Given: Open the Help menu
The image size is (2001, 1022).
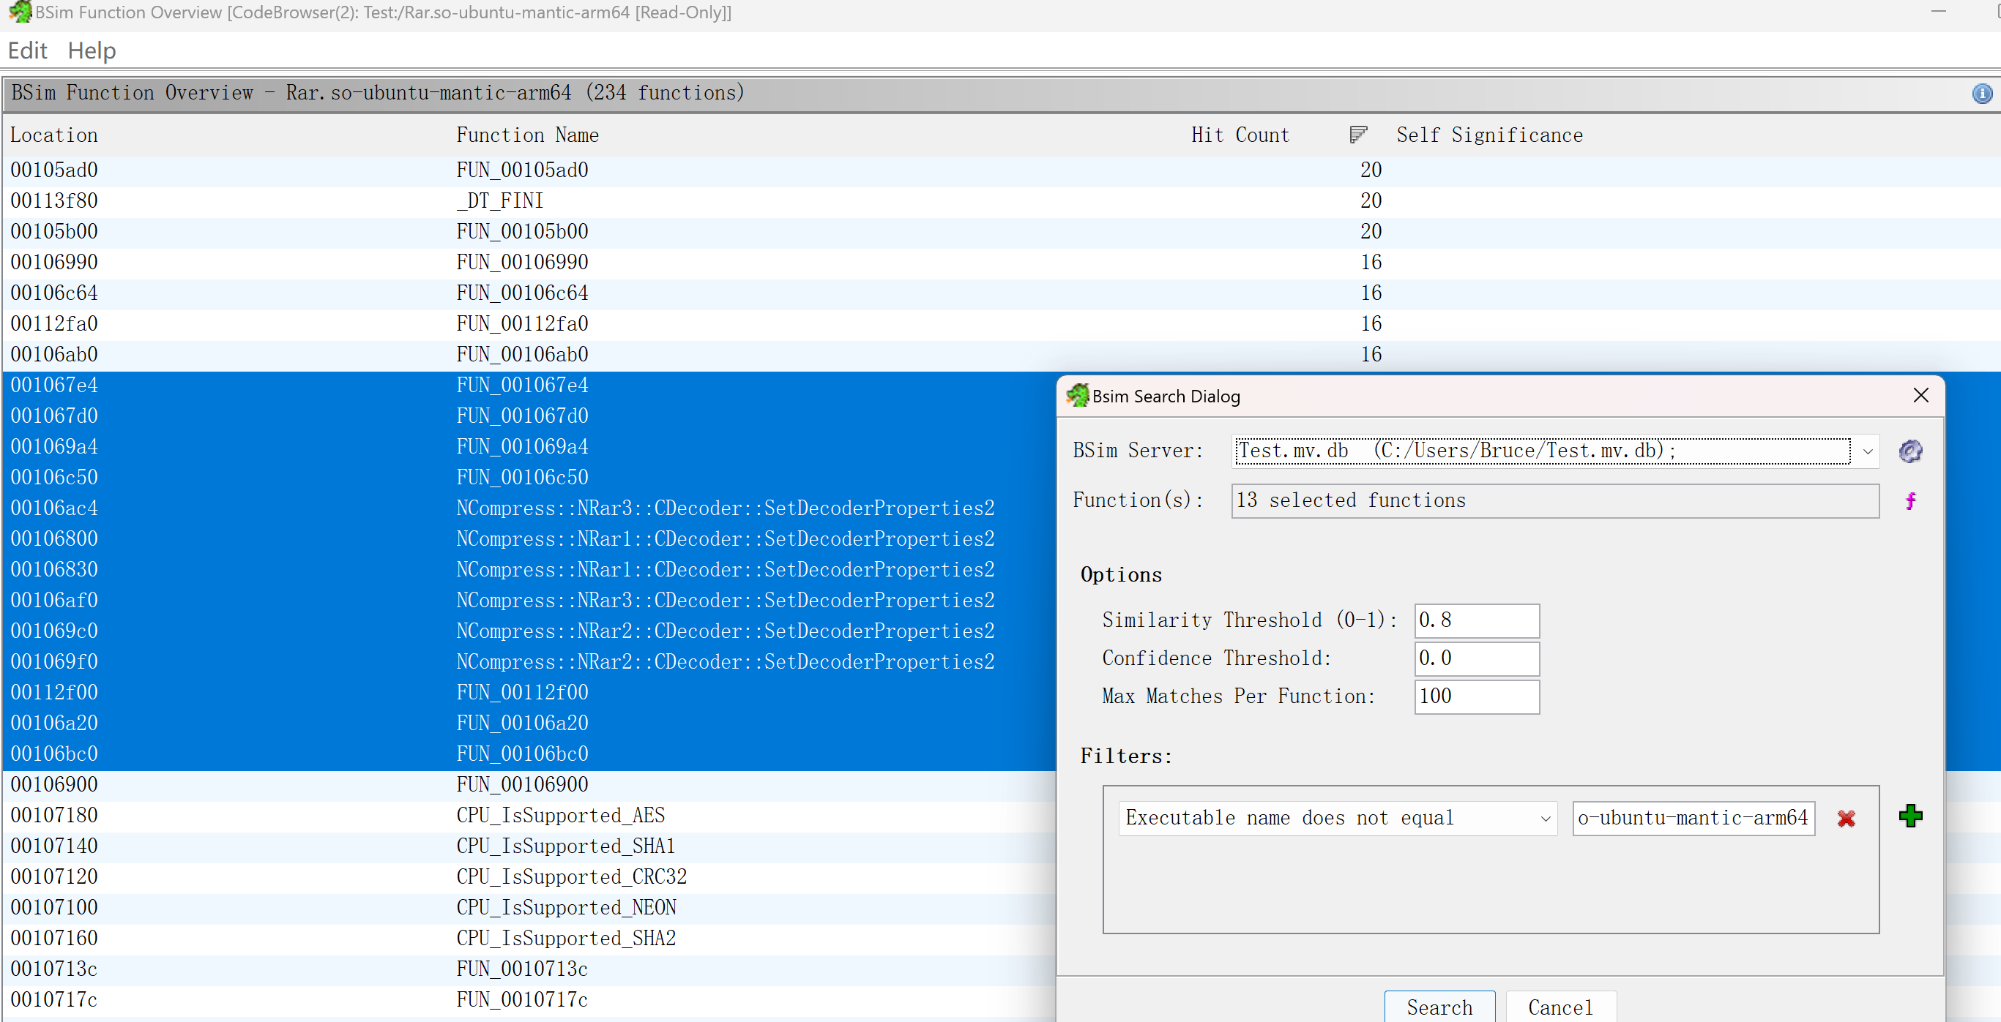Looking at the screenshot, I should pyautogui.click(x=92, y=51).
